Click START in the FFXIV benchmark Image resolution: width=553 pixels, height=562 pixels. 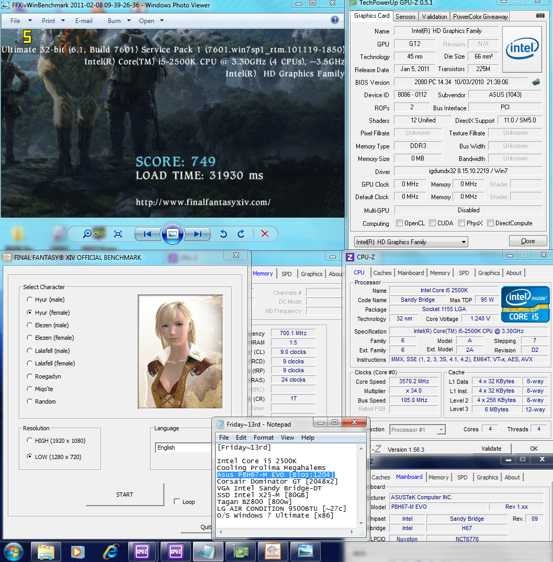(x=125, y=494)
